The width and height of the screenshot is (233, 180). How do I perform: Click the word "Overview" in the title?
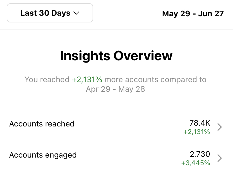coord(143,56)
